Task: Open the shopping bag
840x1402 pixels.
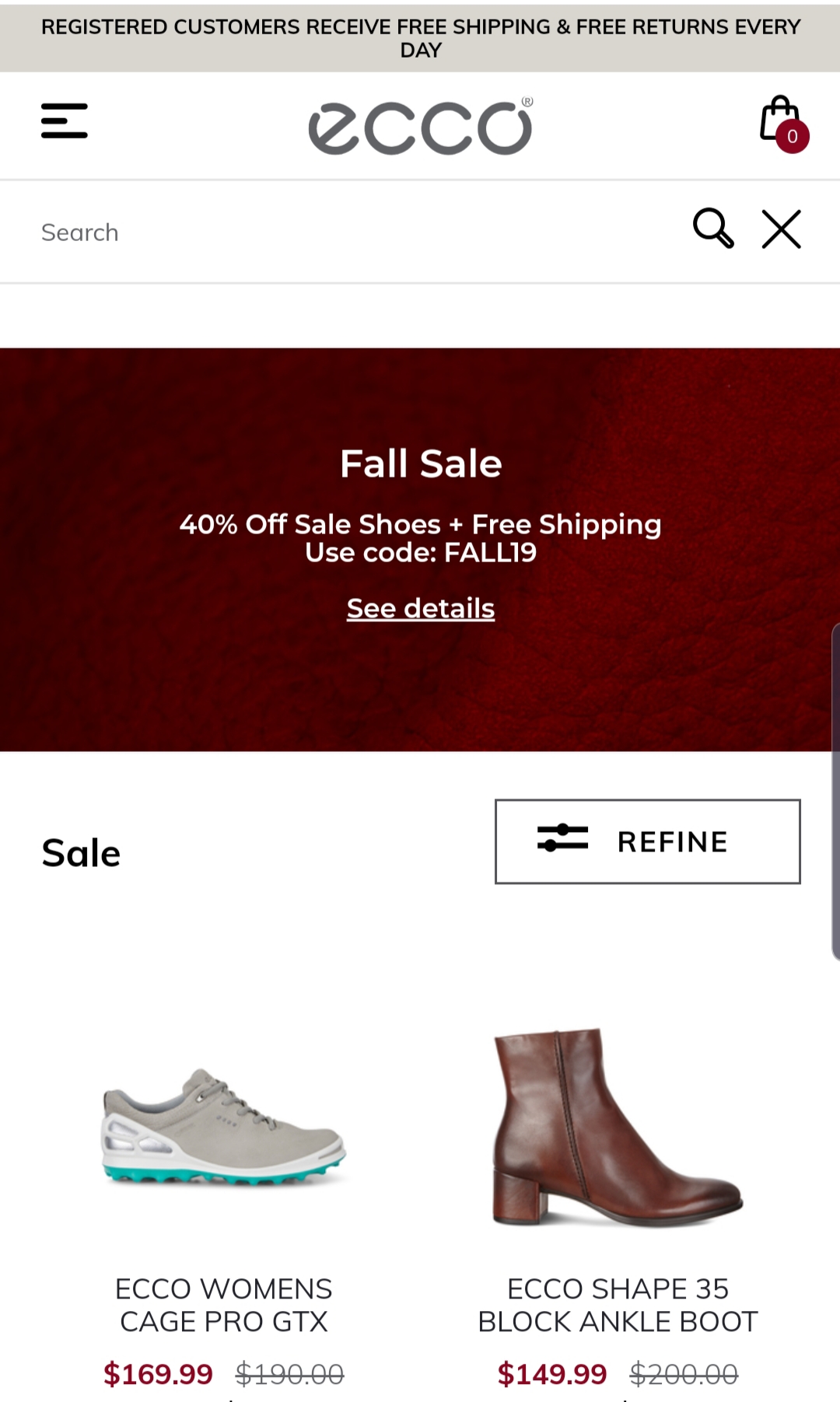Action: (779, 118)
